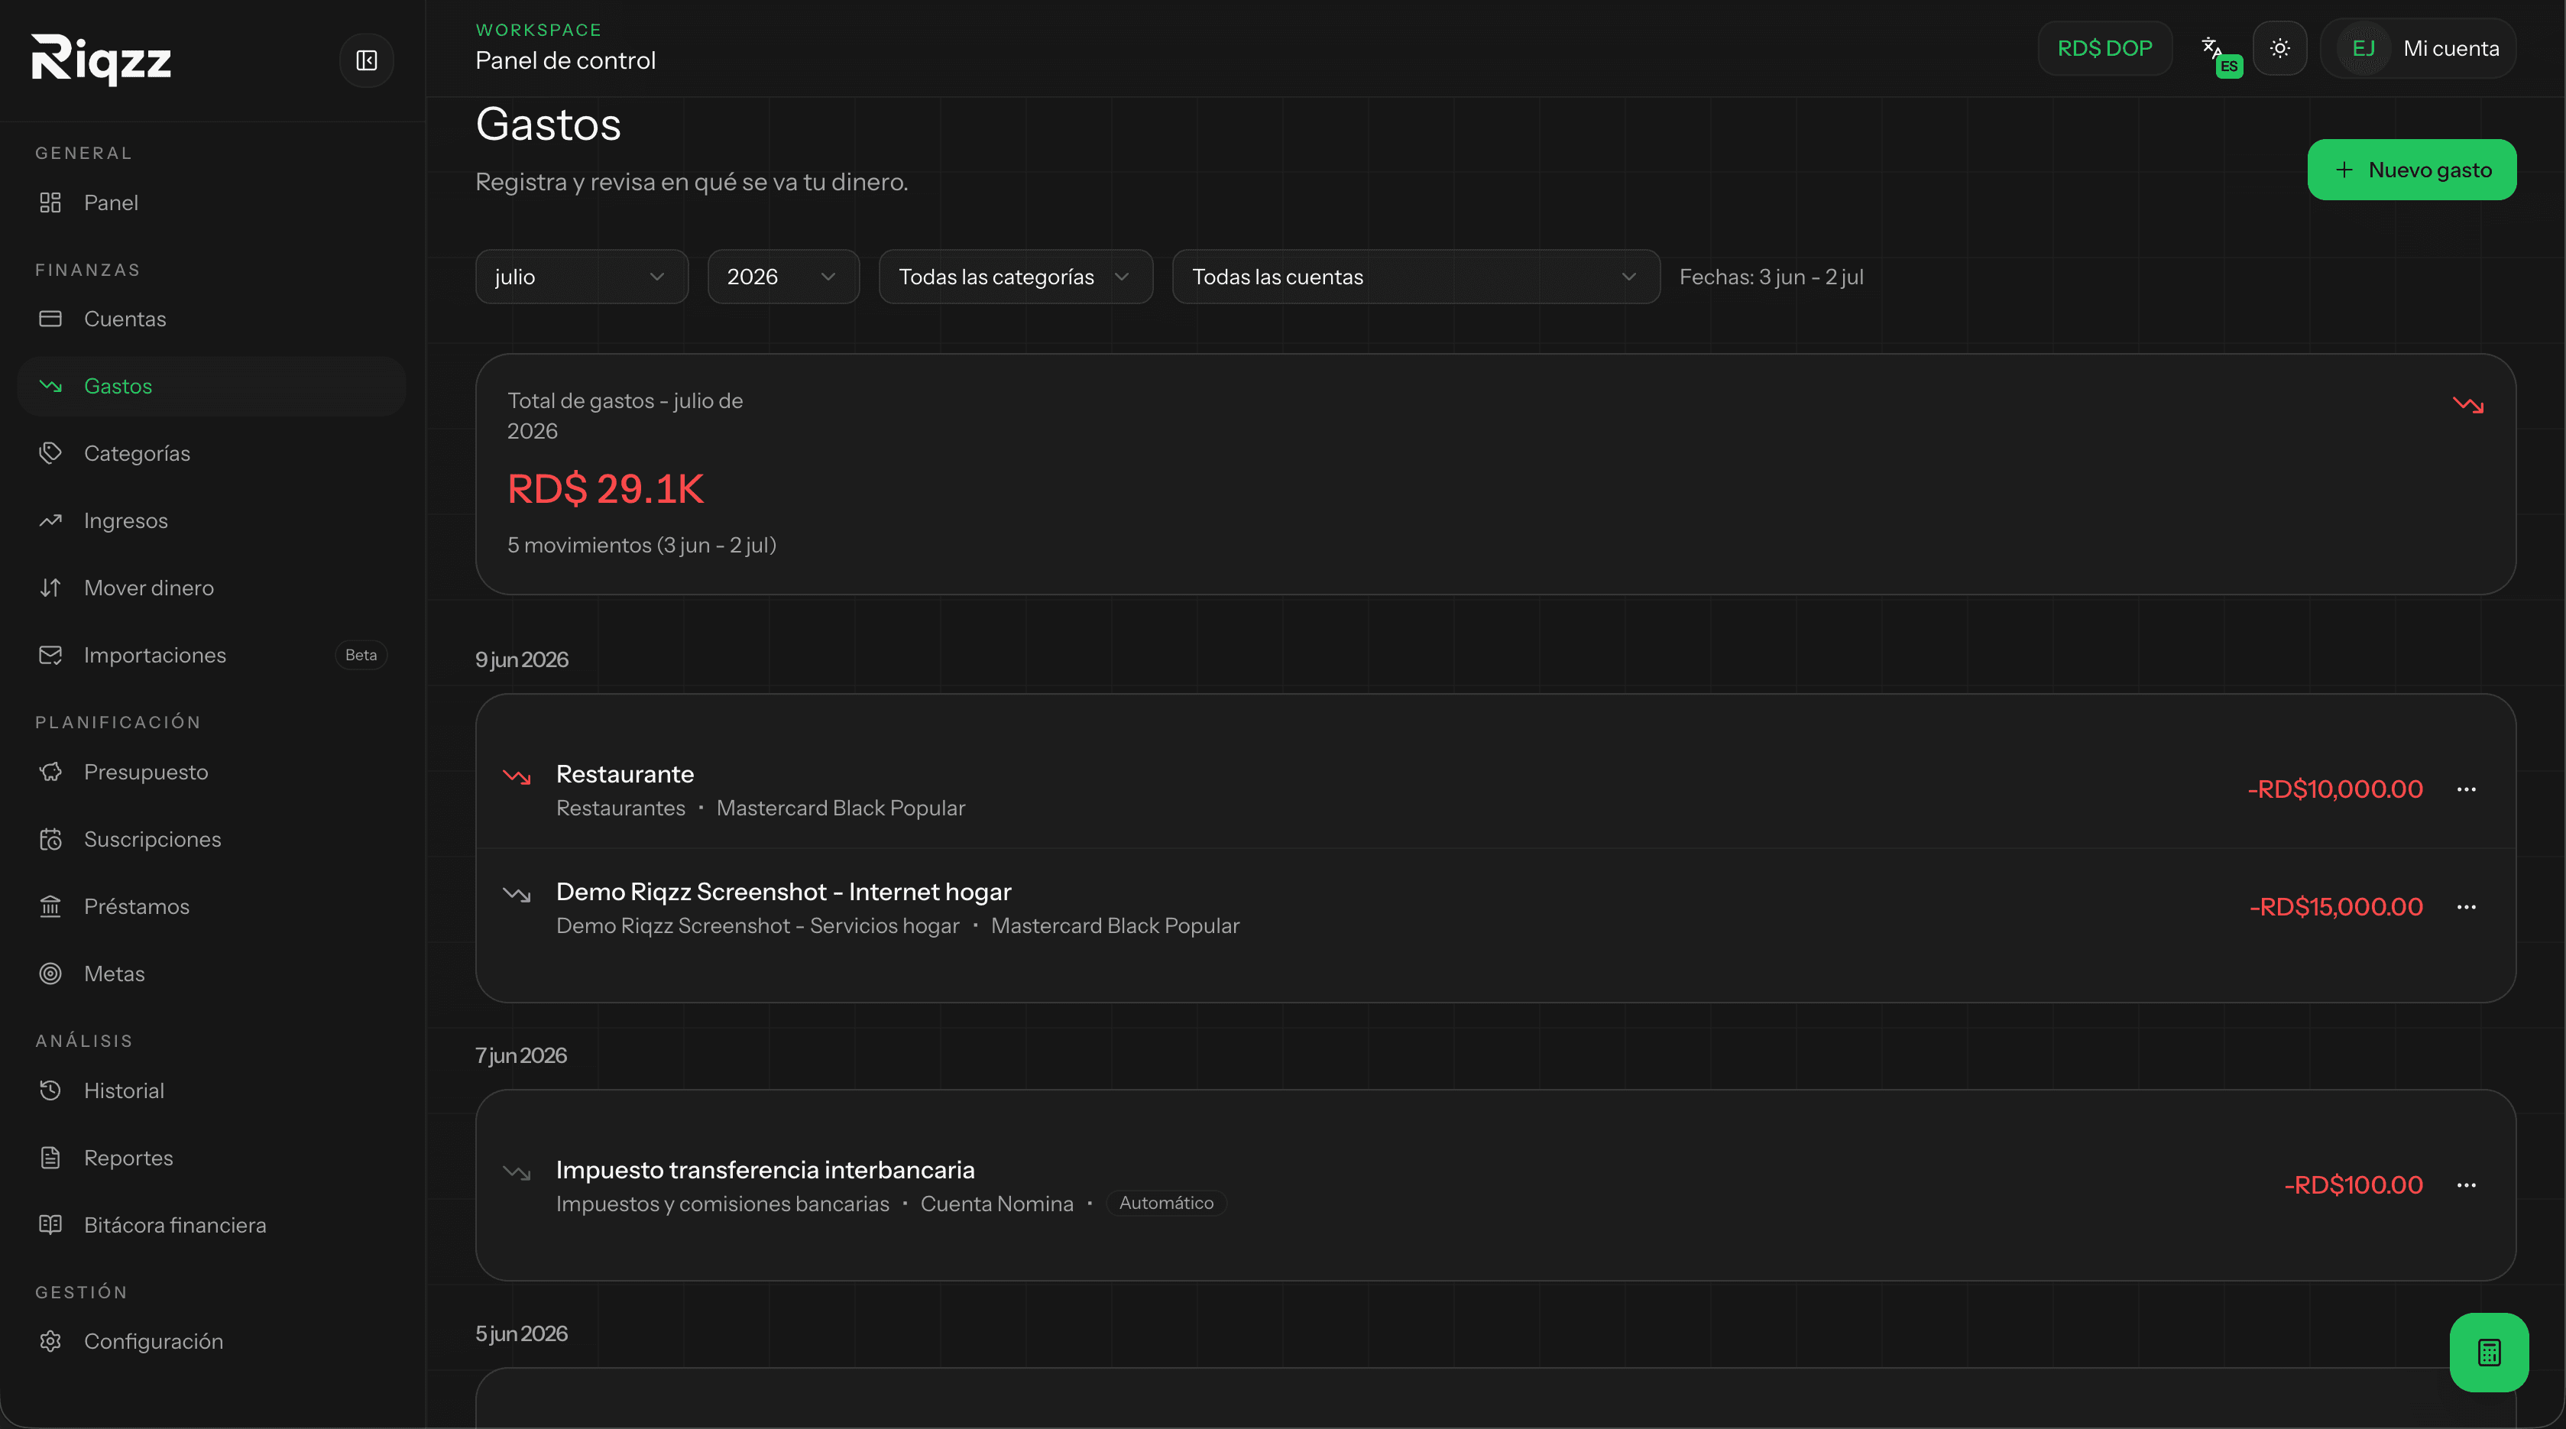Click the -RD$10,000.00 amount
2566x1429 pixels.
click(2335, 789)
